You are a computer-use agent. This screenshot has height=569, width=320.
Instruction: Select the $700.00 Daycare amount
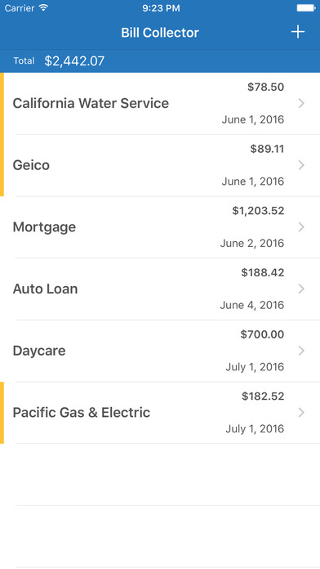tap(262, 334)
